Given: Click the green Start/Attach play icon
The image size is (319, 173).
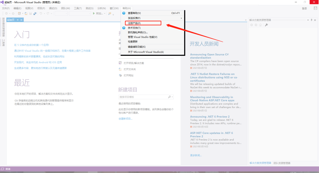Looking at the screenshot, I should [x=94, y=13].
